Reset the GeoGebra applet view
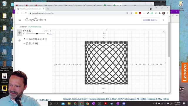This screenshot has height=106, width=188. click(x=164, y=32)
